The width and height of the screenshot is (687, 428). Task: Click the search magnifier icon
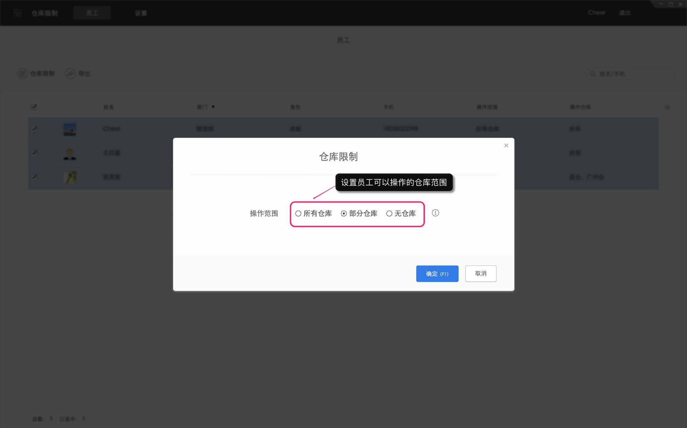point(593,74)
